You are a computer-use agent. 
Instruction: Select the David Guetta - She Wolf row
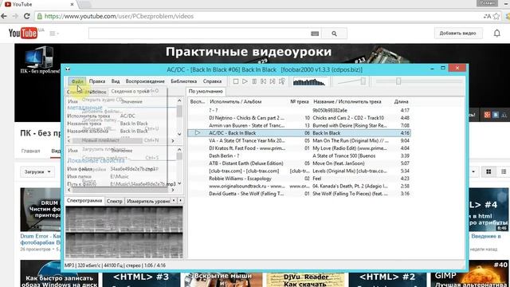point(300,194)
